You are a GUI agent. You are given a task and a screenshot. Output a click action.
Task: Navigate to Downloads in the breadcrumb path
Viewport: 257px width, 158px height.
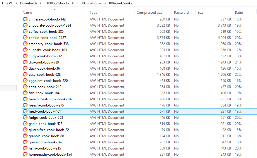(x=28, y=3)
